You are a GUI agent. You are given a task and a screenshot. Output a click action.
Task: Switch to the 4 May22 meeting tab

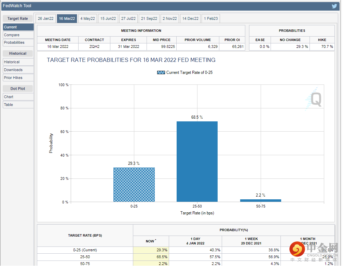87,18
